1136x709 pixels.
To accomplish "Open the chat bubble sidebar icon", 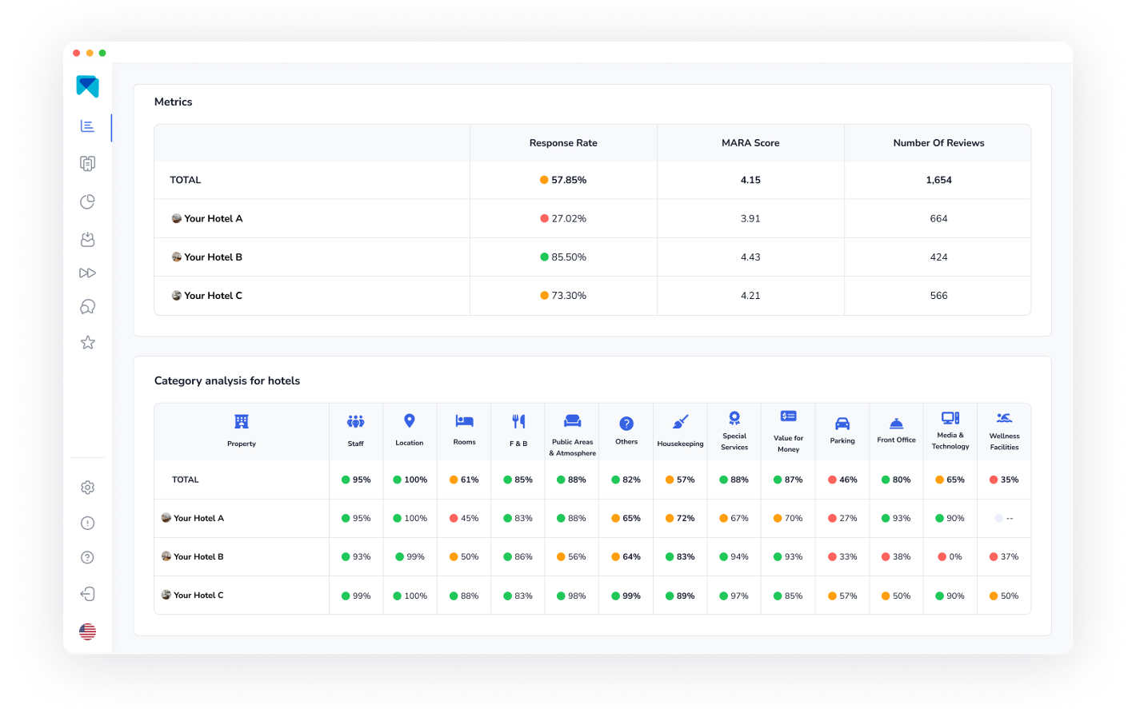I will (88, 307).
